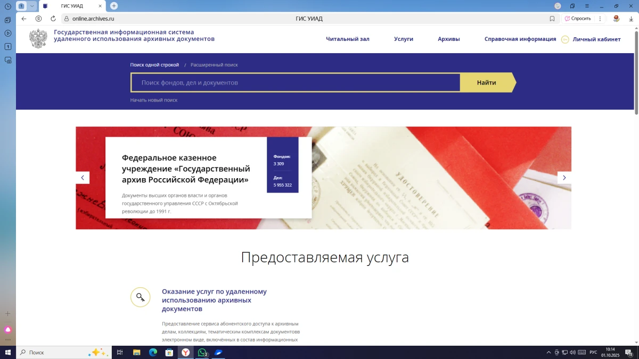The height and width of the screenshot is (359, 639).
Task: Switch to Расширенный поиск tab
Action: [x=214, y=65]
